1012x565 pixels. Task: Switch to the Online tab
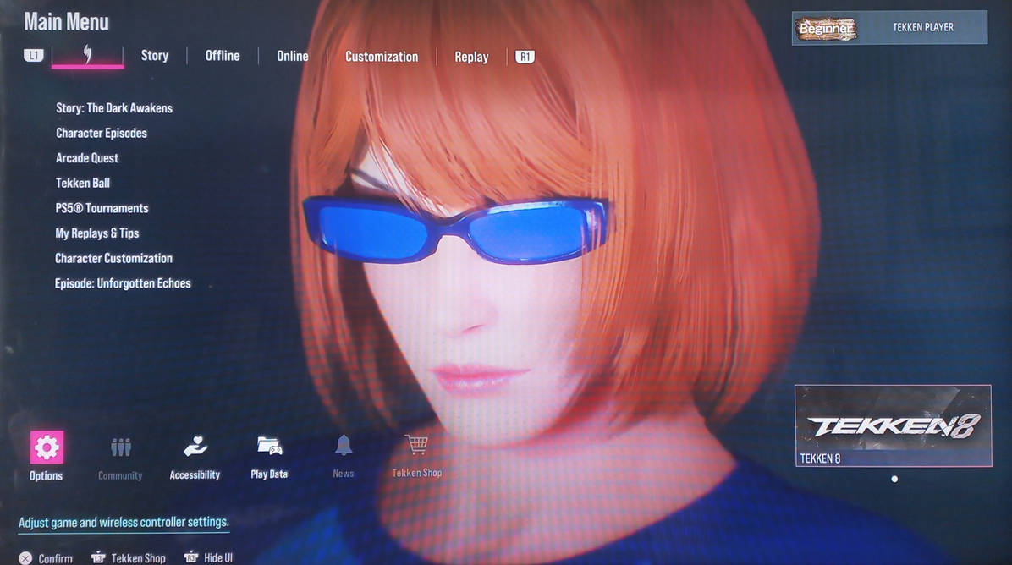[x=293, y=56]
